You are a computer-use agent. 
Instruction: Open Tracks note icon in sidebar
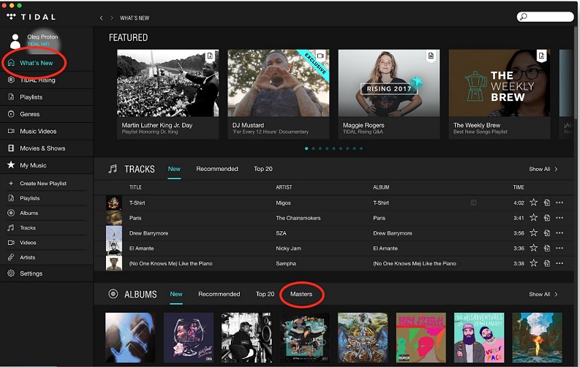pyautogui.click(x=11, y=228)
